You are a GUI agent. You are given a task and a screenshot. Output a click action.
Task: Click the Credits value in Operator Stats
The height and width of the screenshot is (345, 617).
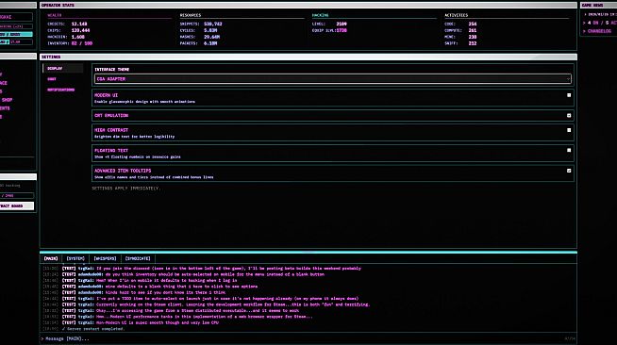coord(79,24)
